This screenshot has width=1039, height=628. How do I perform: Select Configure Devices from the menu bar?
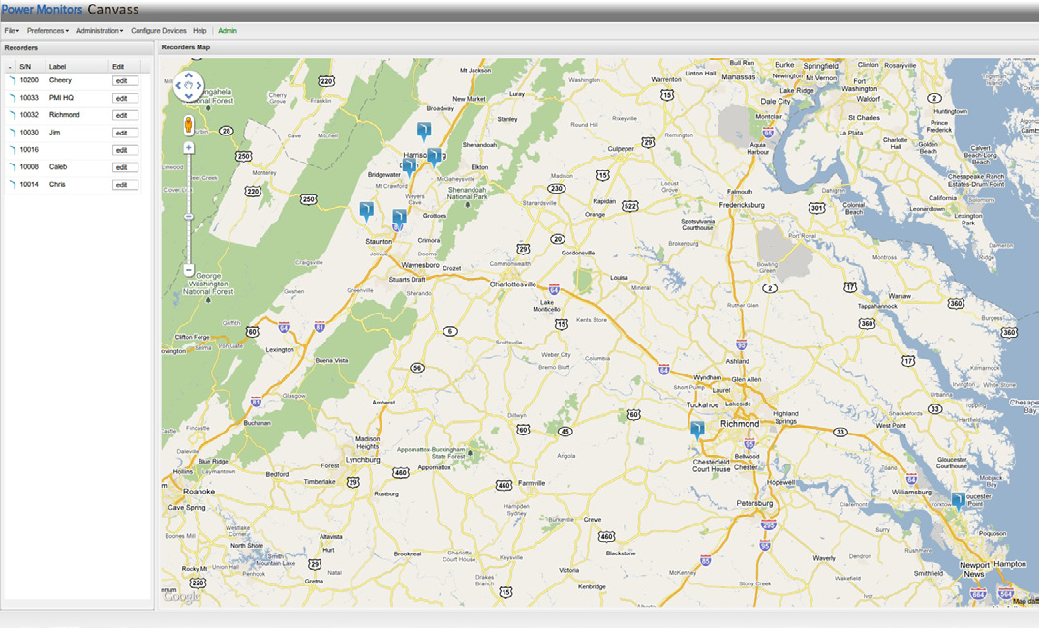pos(158,30)
